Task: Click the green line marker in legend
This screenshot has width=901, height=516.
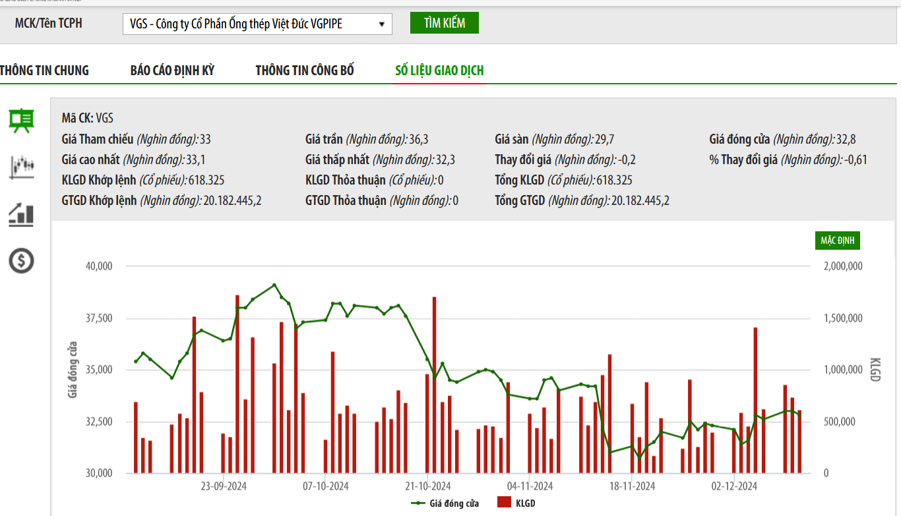Action: tap(418, 503)
